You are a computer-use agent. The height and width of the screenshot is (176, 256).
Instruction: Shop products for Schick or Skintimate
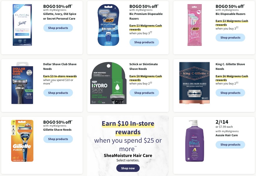144,93
